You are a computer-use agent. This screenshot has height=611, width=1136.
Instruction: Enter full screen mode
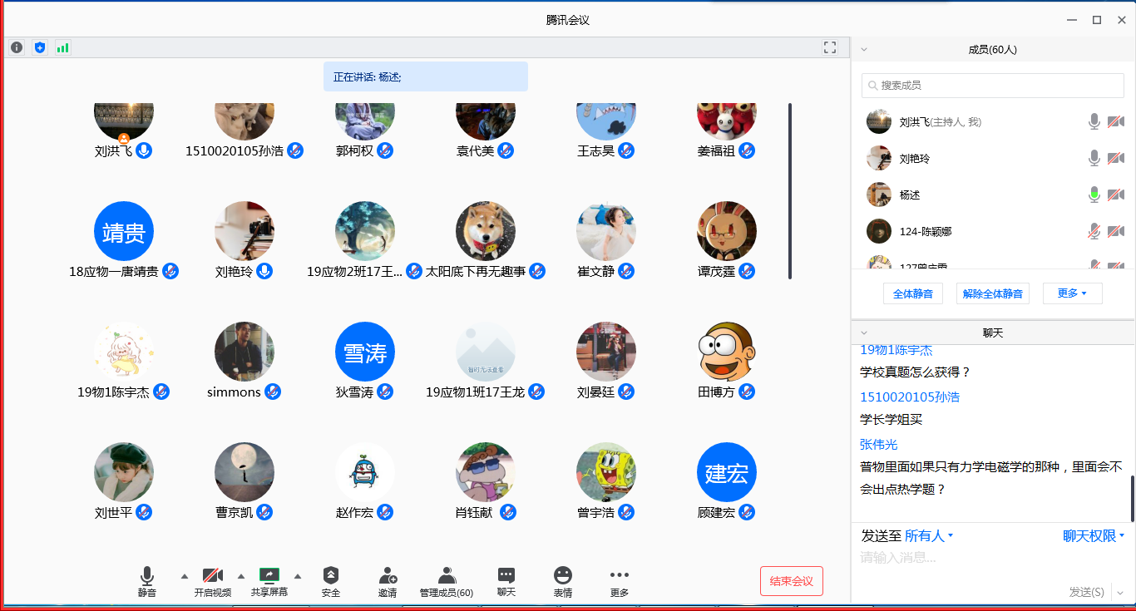pos(829,47)
